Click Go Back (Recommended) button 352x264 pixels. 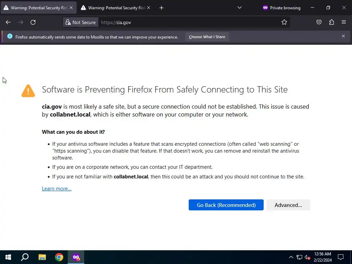[x=226, y=205]
